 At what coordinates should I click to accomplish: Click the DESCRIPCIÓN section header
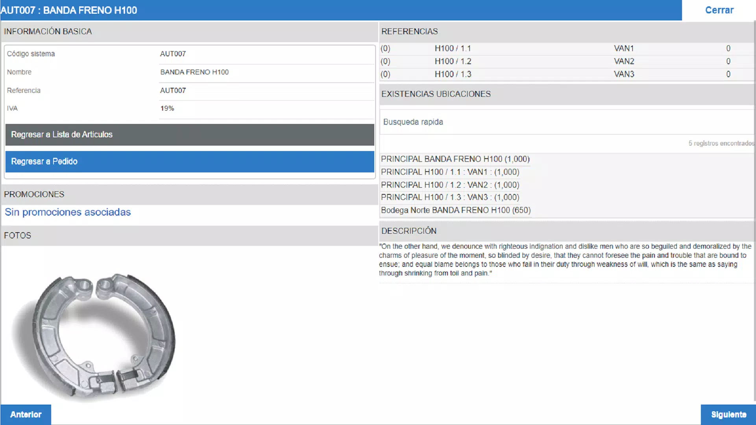(x=567, y=231)
